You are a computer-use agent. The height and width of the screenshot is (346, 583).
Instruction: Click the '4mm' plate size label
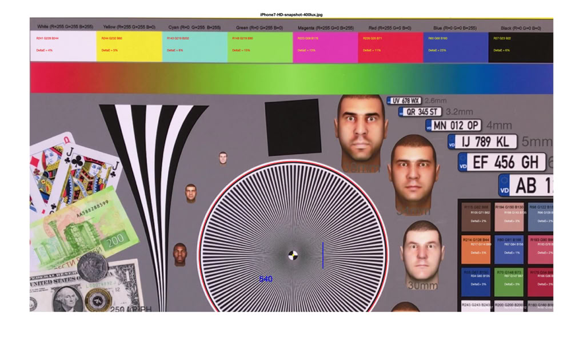pyautogui.click(x=499, y=126)
